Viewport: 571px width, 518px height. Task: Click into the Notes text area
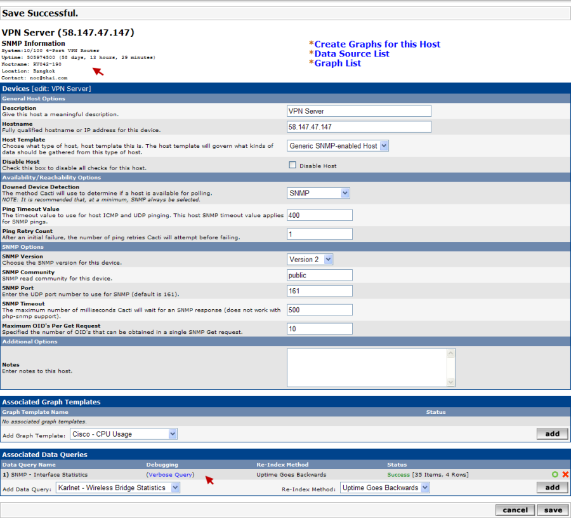click(x=367, y=367)
